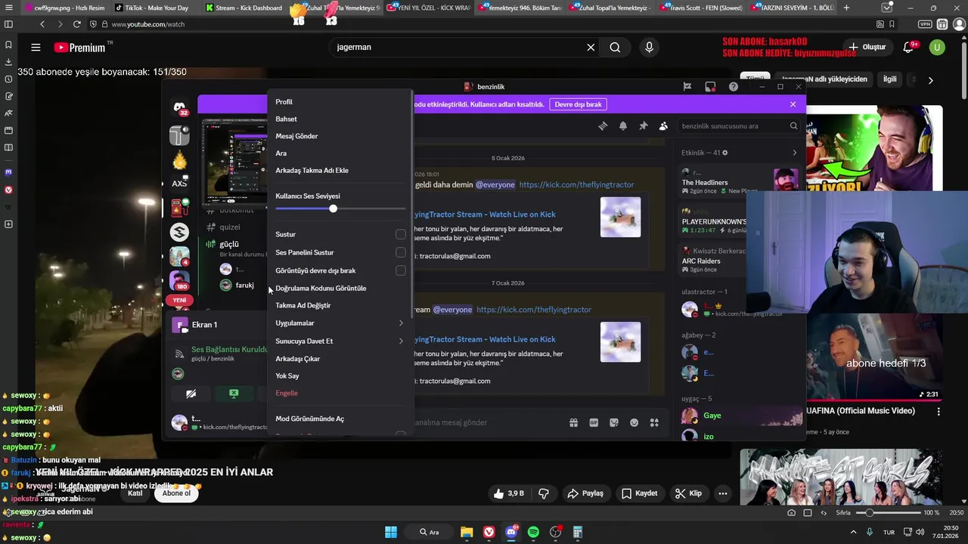Open the kick.com/theflyingtractor link from 5 Ocak
Screen dimensions: 968x544
[576, 184]
